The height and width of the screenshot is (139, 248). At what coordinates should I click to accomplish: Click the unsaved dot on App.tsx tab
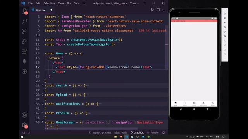point(52,10)
